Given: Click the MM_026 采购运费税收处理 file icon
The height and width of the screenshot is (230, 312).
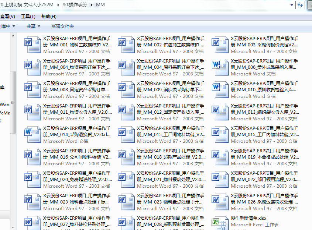Looking at the screenshot, I should [x=220, y=202].
